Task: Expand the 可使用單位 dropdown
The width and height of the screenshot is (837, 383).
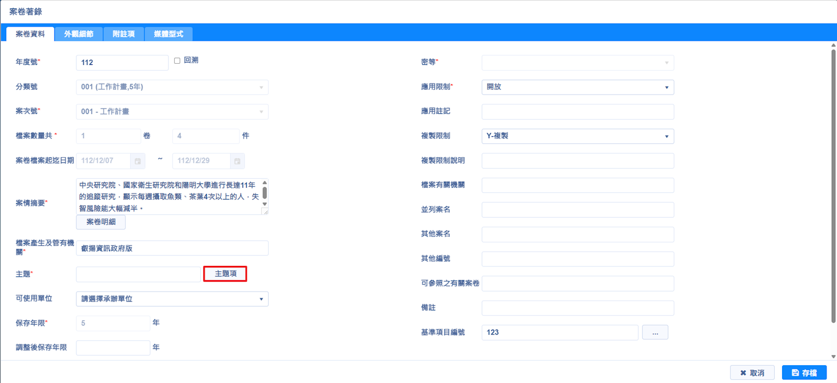Action: click(x=172, y=299)
